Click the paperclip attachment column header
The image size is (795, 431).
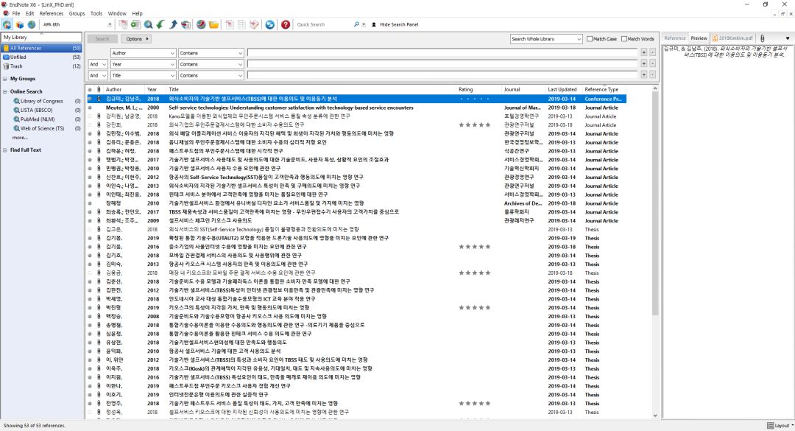pyautogui.click(x=99, y=89)
